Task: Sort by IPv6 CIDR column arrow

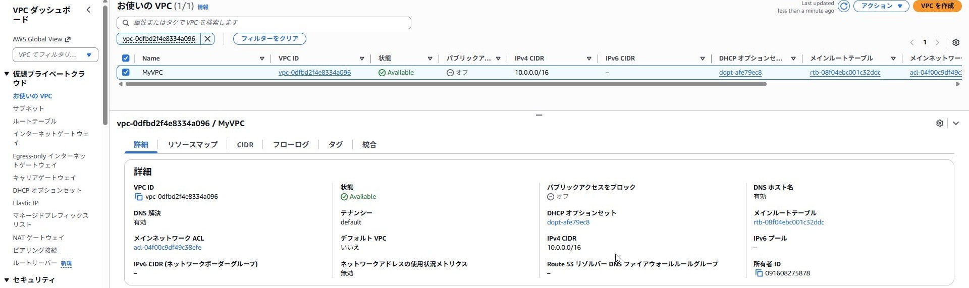Action: click(x=703, y=59)
